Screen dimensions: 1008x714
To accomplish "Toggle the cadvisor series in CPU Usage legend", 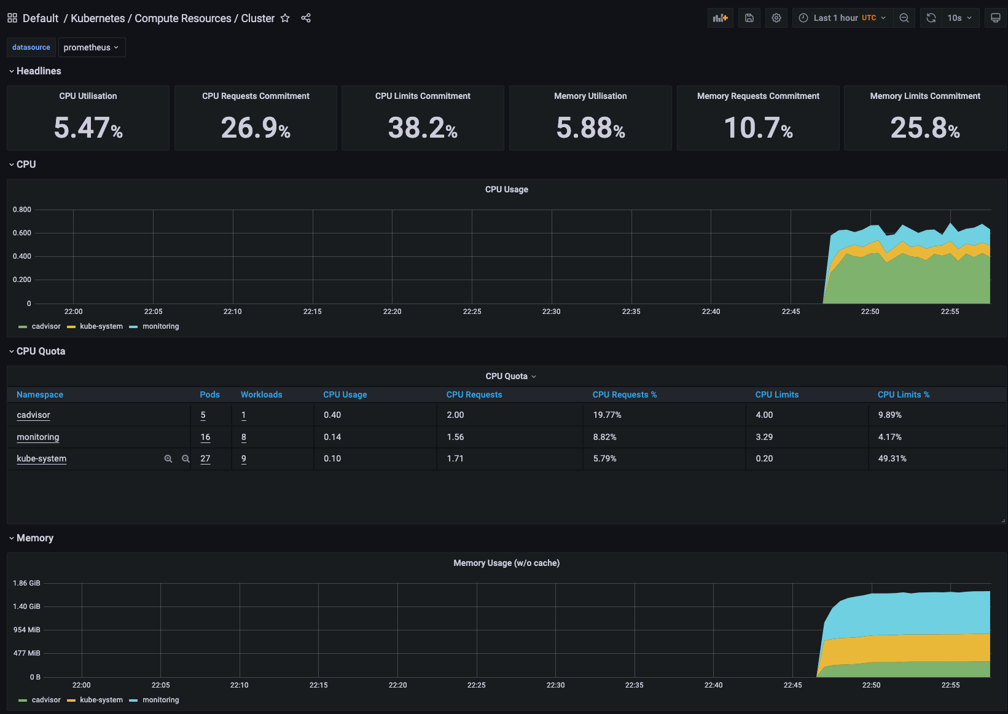I will click(46, 326).
